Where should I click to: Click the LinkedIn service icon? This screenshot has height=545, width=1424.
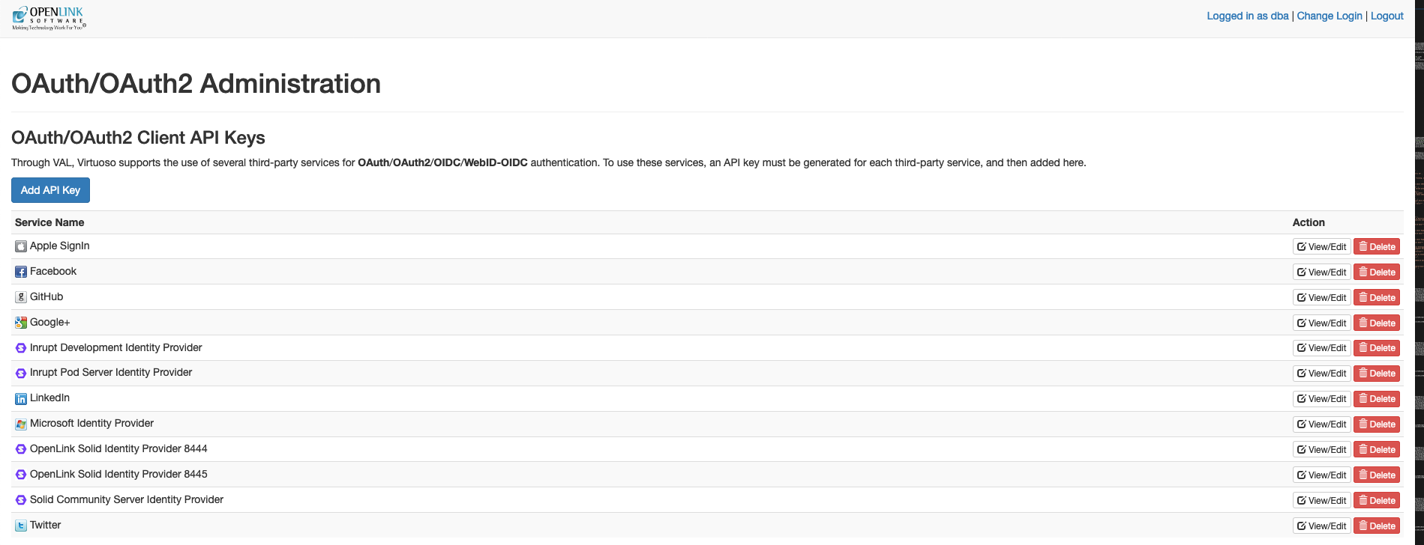[21, 398]
